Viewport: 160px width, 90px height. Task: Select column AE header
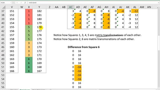pyautogui.click(x=85, y=7)
